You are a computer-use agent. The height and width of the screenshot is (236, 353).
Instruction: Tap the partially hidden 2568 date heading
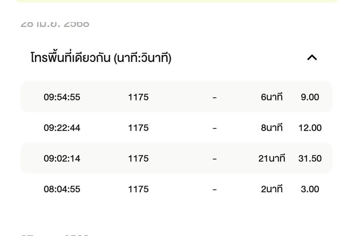click(x=55, y=24)
